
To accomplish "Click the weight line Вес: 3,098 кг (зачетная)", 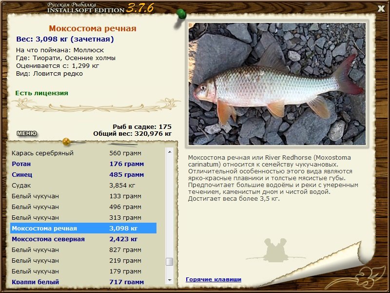I will (x=65, y=39).
